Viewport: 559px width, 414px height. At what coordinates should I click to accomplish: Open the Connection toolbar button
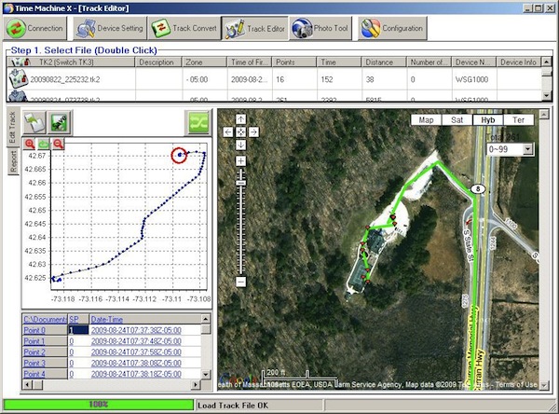[x=35, y=28]
